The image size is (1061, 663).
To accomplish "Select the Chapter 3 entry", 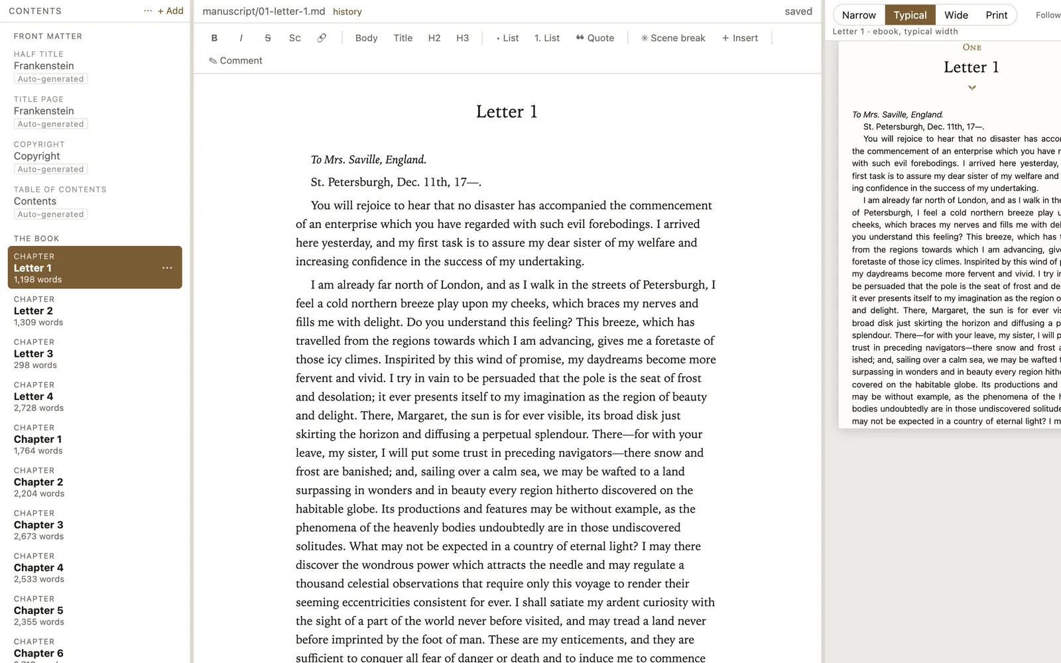I will click(95, 524).
